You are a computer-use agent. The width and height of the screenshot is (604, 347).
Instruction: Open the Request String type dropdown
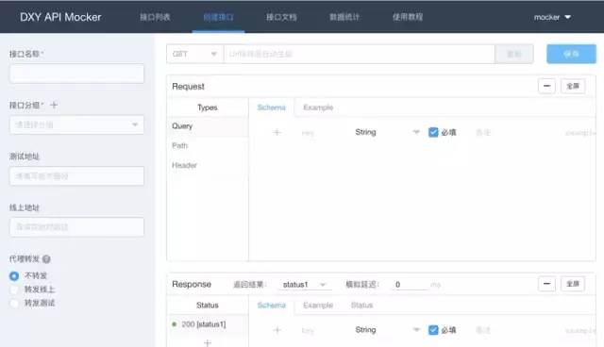tap(387, 132)
